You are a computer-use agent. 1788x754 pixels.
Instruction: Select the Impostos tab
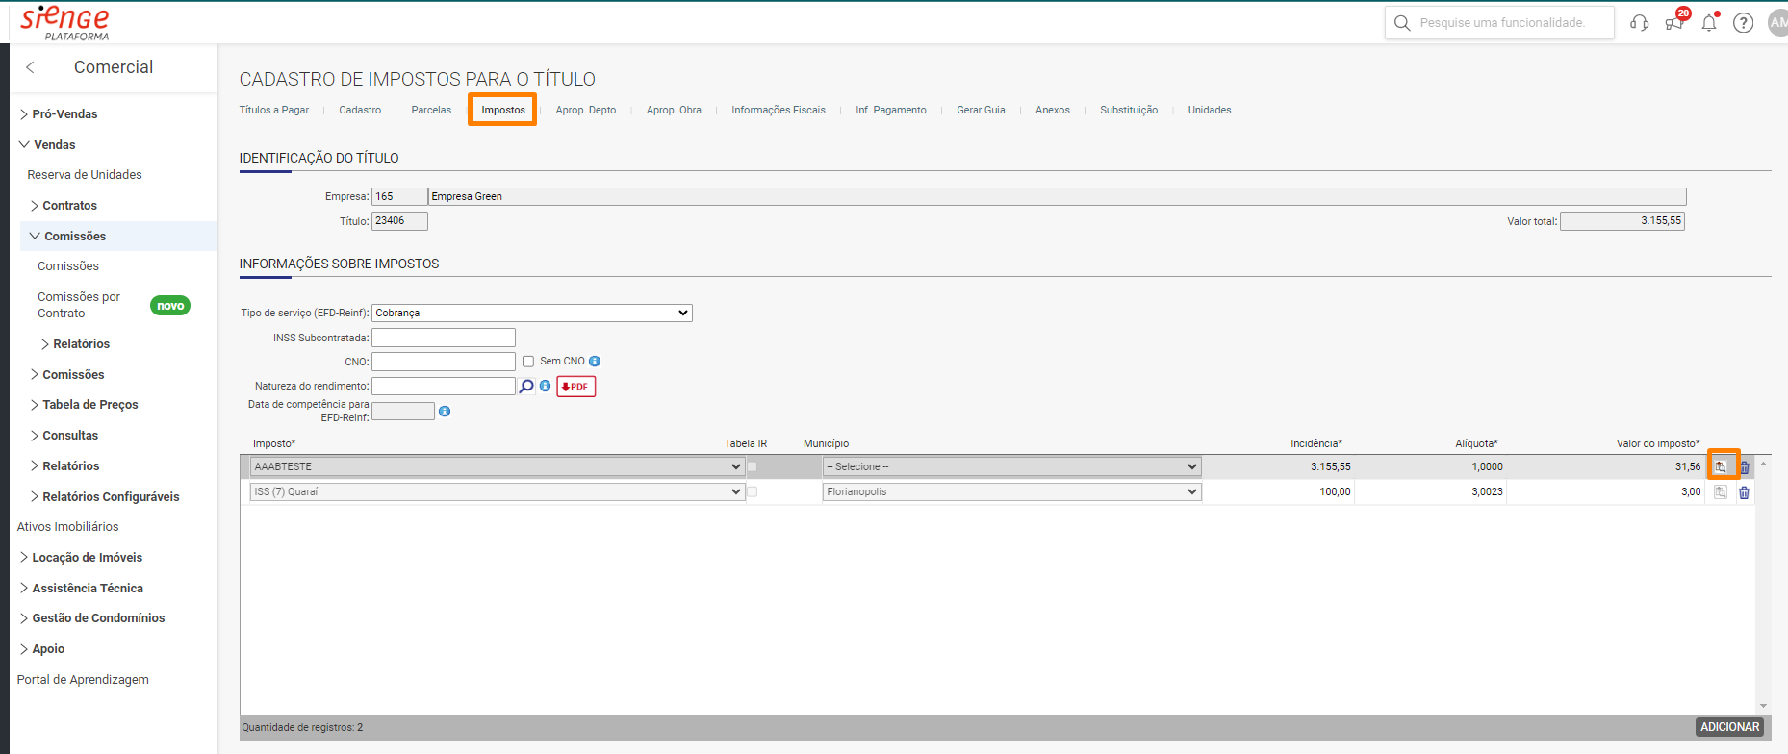[503, 111]
